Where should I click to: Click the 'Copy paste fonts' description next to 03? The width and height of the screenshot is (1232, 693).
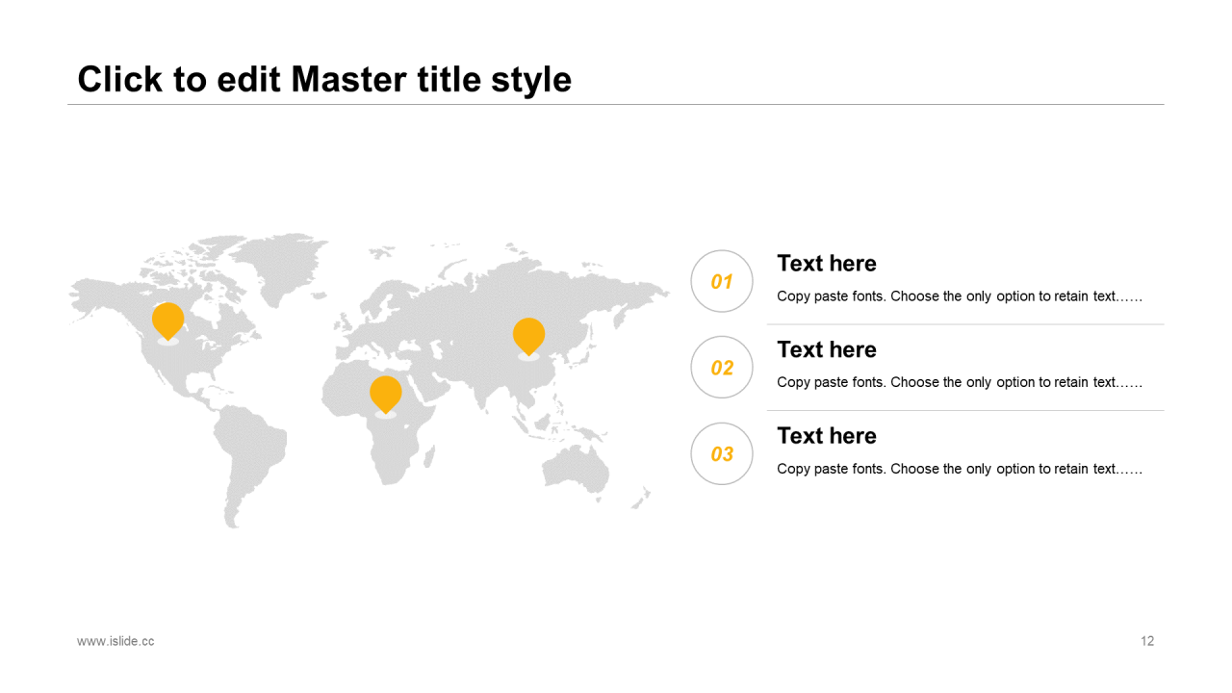coord(960,469)
